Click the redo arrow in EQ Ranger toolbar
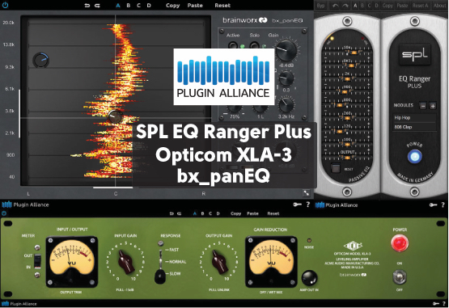Viewport: 449px width, 308px height. pos(345,6)
